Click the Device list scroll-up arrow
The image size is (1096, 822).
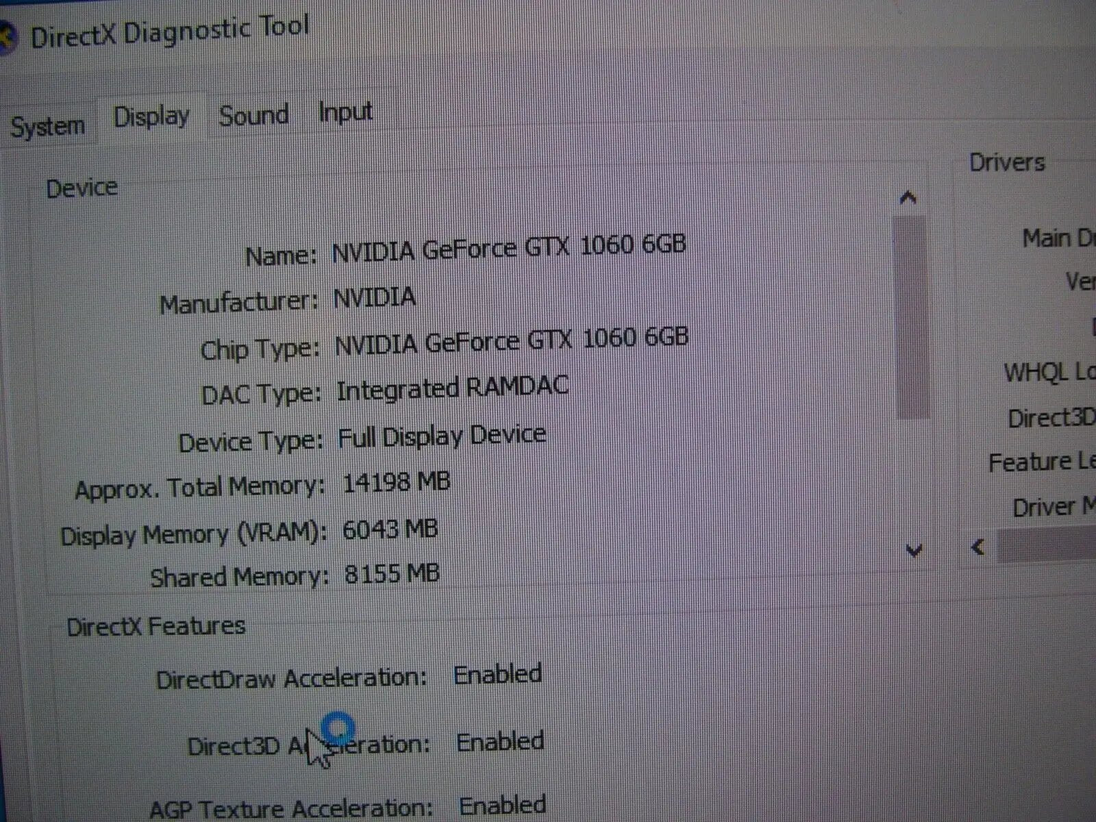908,199
